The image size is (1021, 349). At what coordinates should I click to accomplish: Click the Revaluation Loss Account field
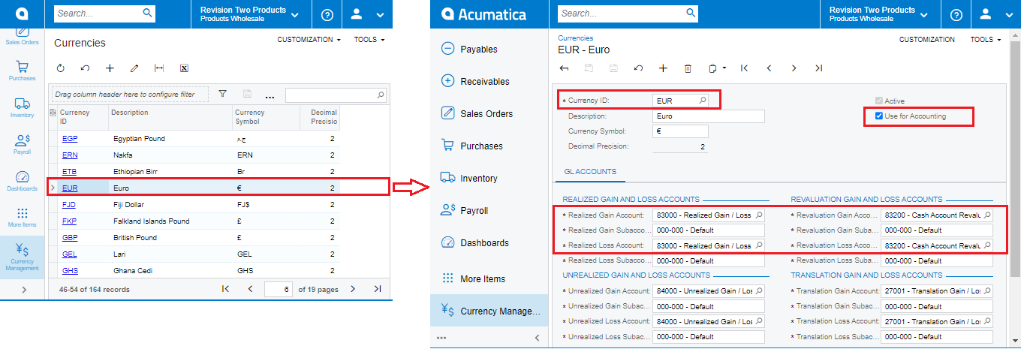pos(937,245)
